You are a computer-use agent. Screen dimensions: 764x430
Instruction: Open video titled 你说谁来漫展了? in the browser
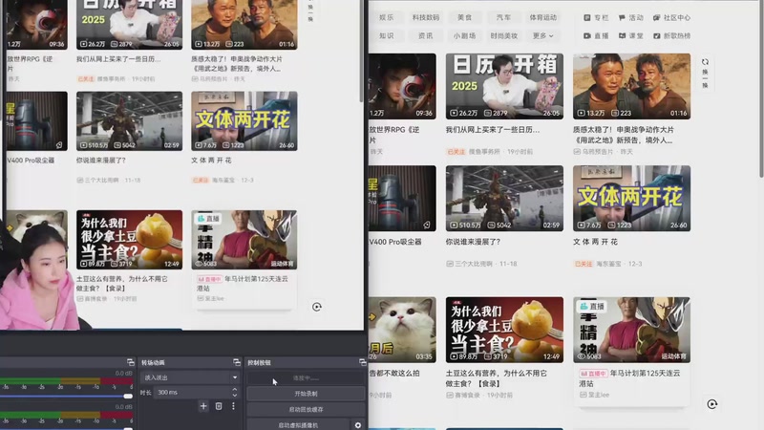(473, 242)
